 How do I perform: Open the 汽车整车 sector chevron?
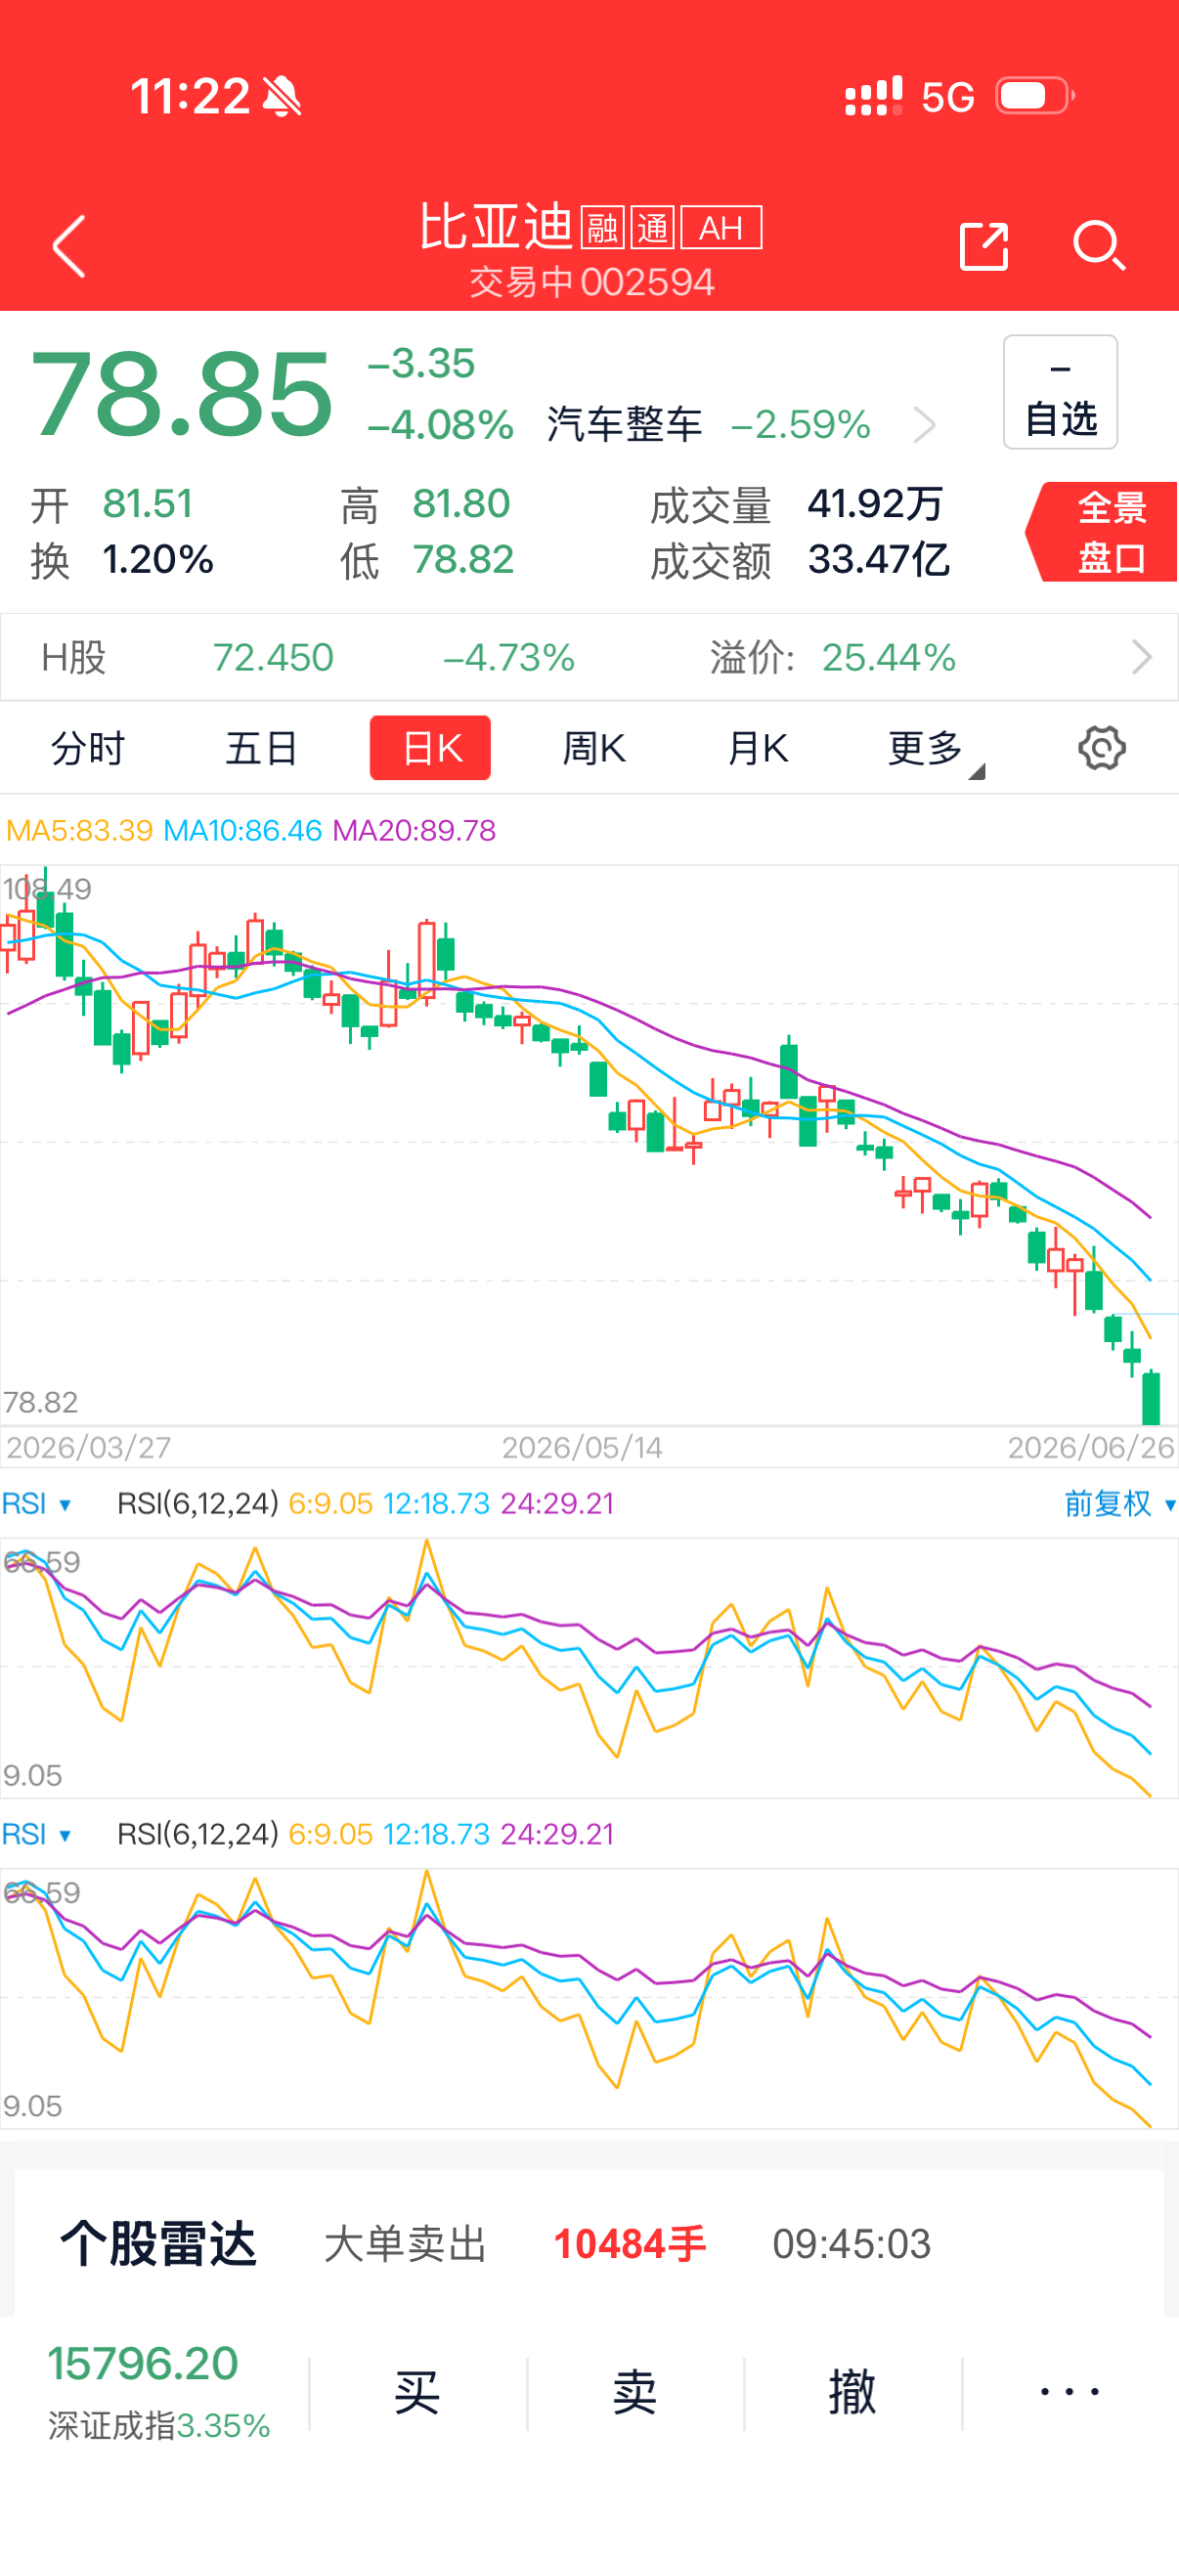tap(924, 425)
